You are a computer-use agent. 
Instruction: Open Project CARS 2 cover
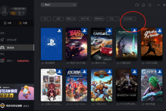coord(102,44)
